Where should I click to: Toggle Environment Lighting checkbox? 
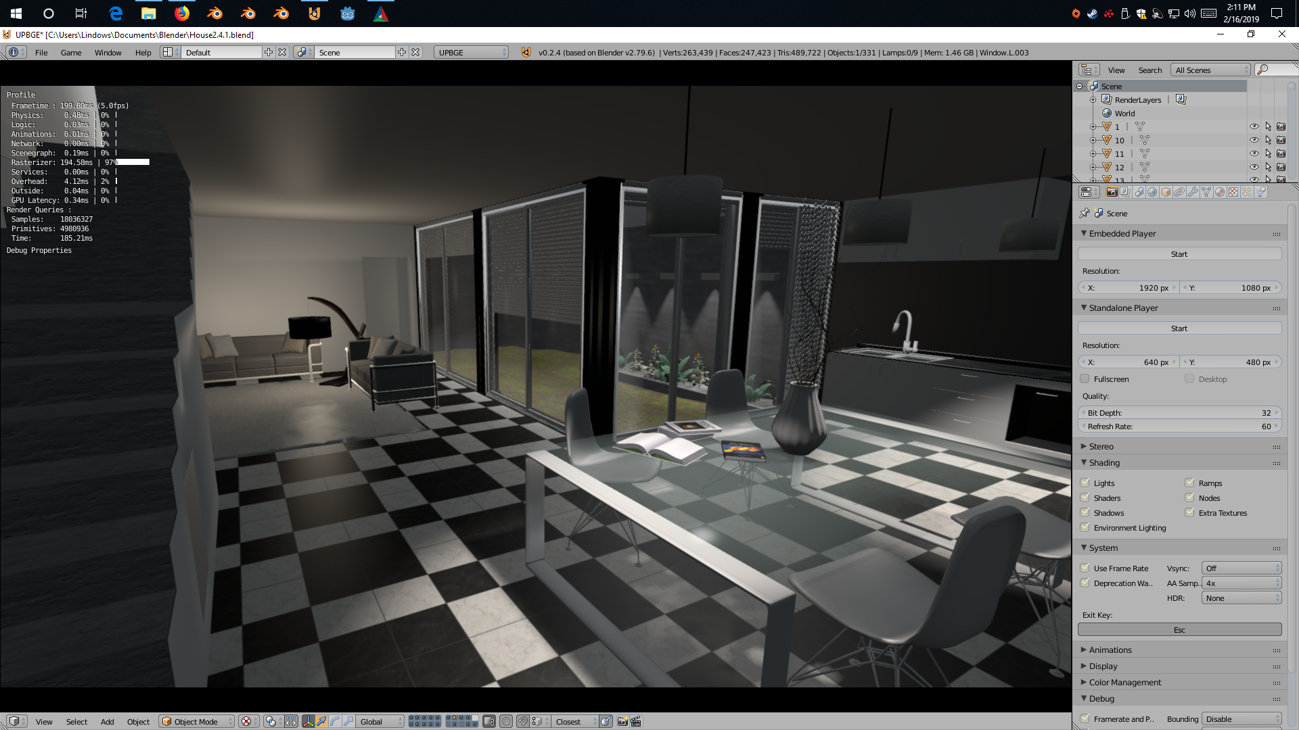(1085, 528)
